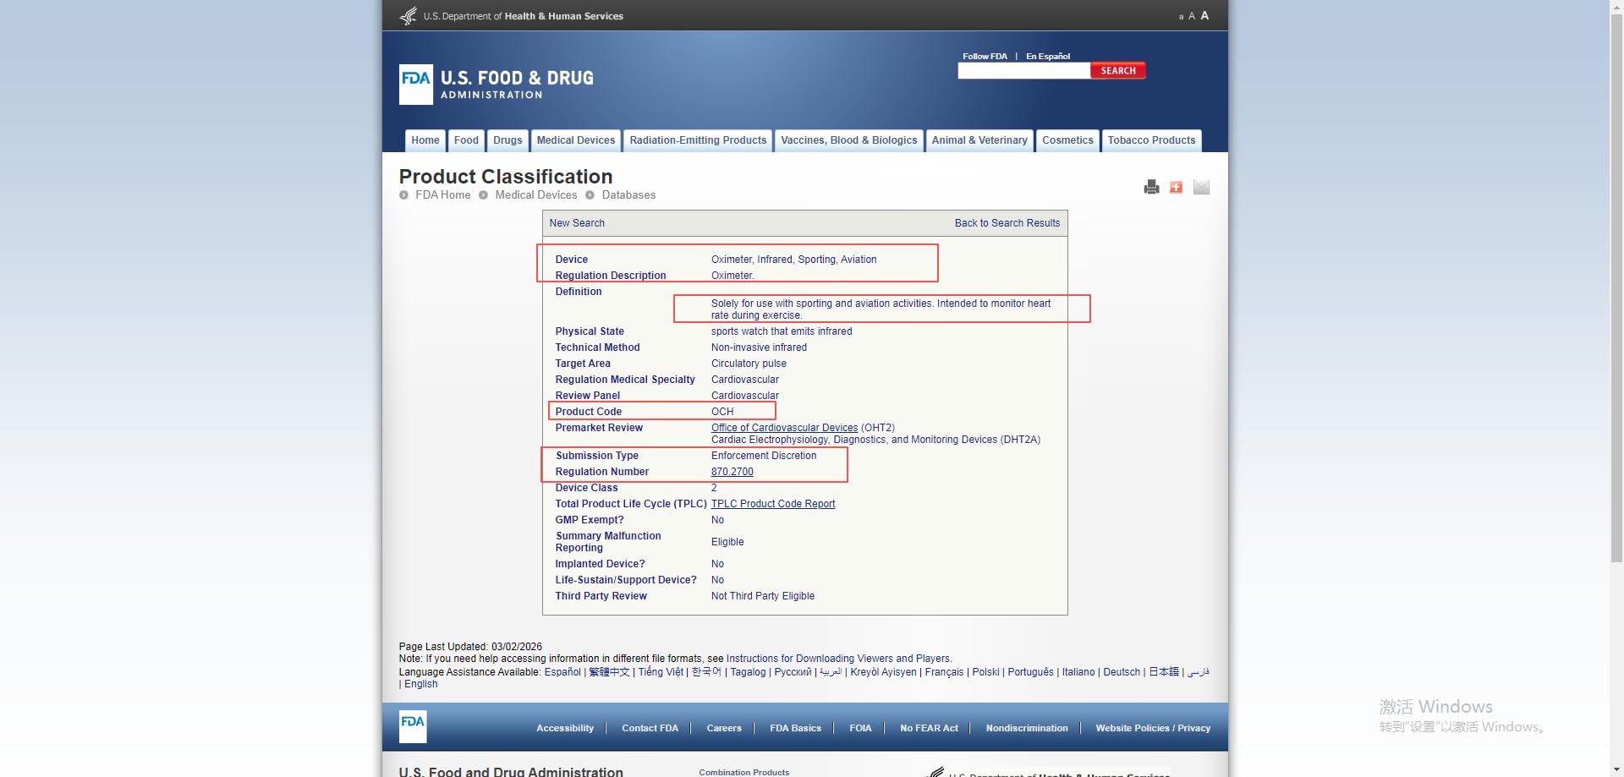Open Instructions for Downloading Viewers link
Viewport: 1624px width, 777px height.
pos(838,659)
